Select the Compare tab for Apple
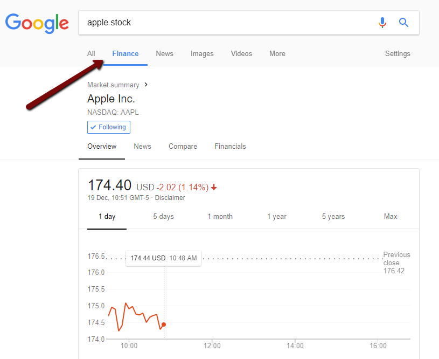Viewport: 439px width, 359px height. click(x=183, y=146)
